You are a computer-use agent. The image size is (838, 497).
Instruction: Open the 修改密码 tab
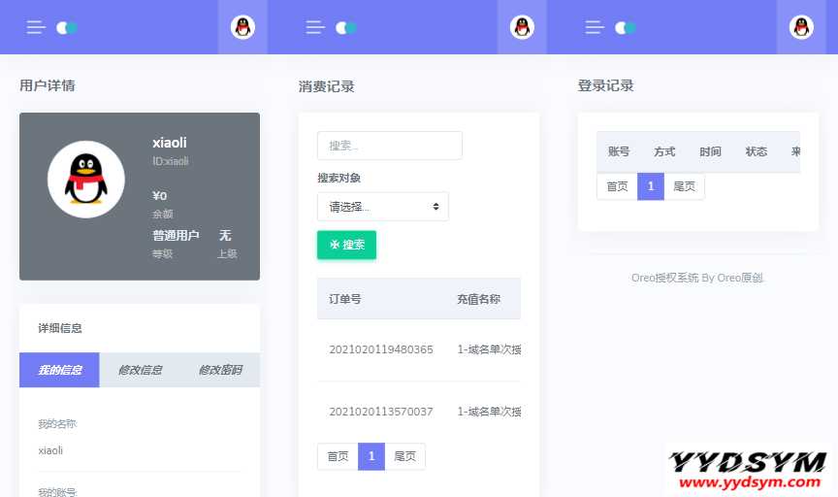[x=220, y=370]
